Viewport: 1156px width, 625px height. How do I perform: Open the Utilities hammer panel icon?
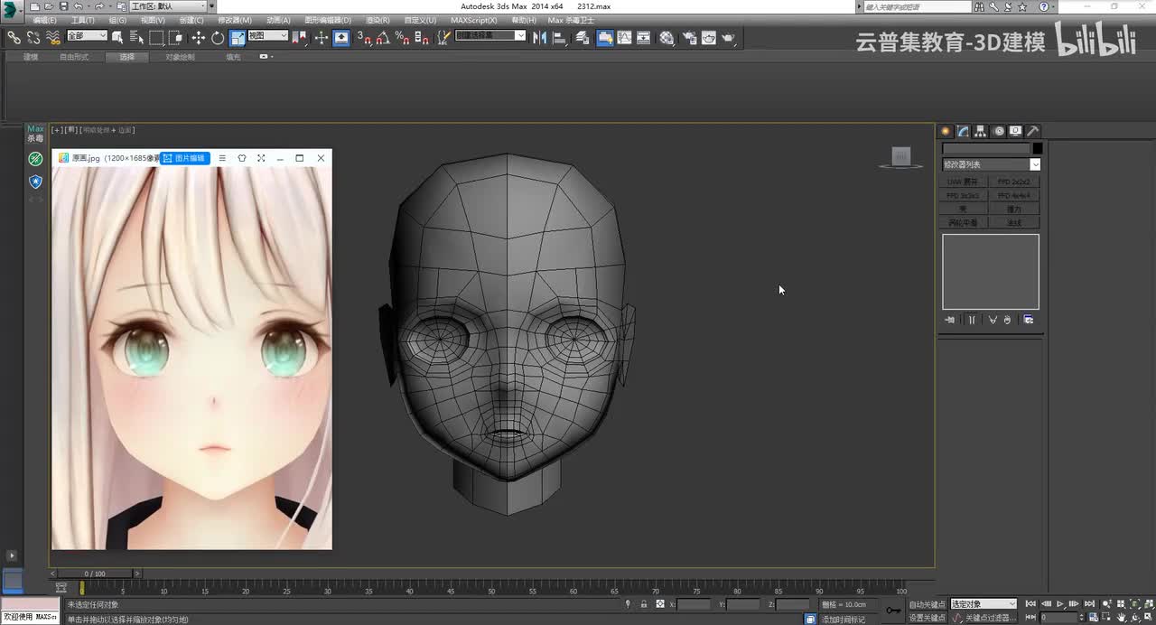[1033, 131]
